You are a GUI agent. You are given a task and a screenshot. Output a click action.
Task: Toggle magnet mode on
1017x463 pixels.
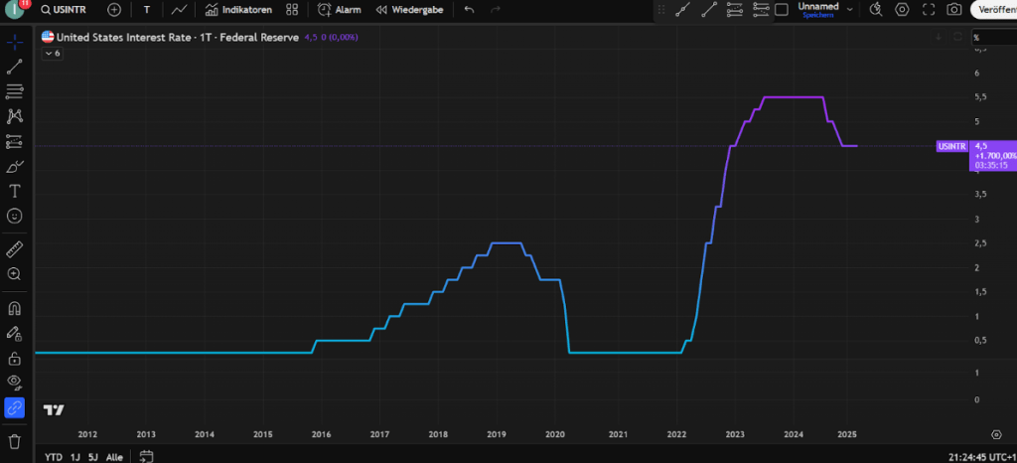click(x=15, y=308)
